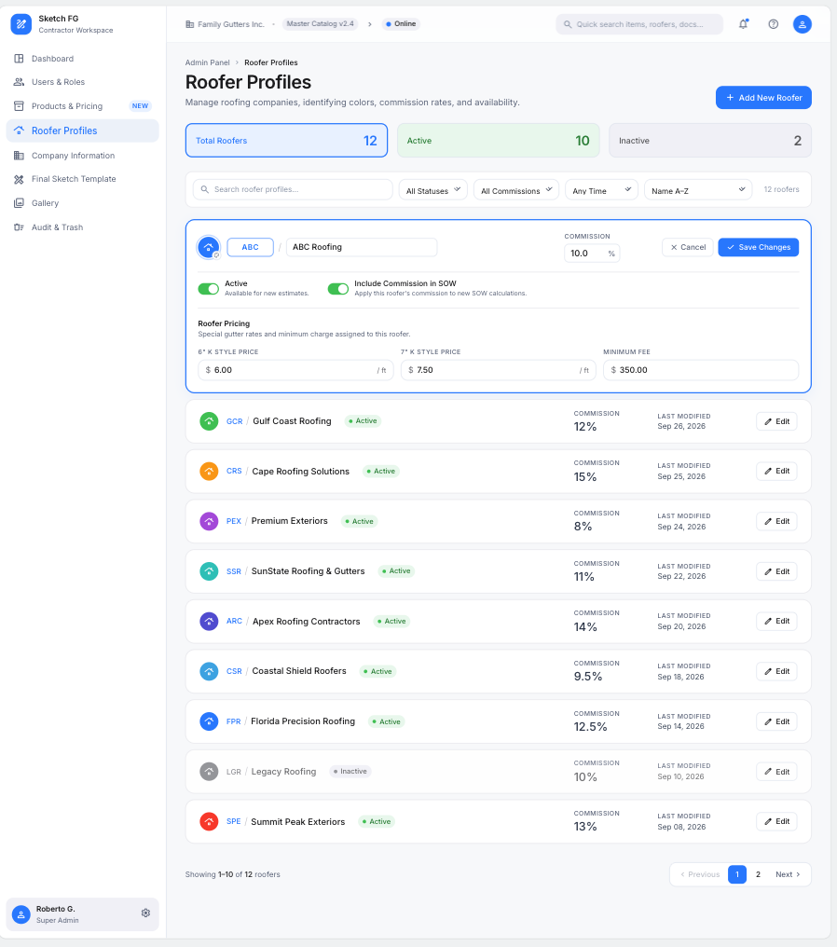Screen dimensions: 837x947
Task: Click the Gulf Coast Roofing green roofer icon
Action: tap(209, 421)
